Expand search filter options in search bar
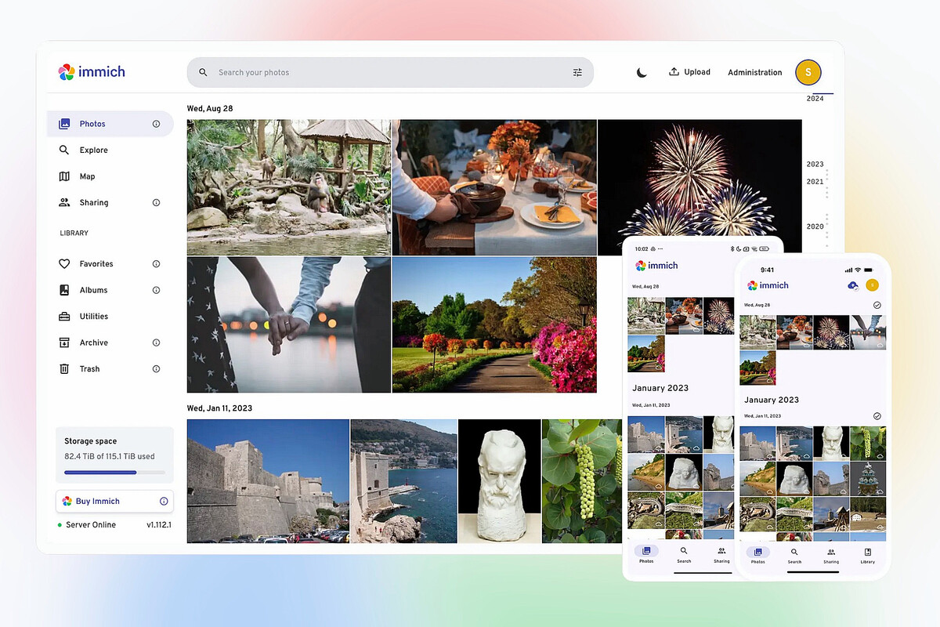This screenshot has height=627, width=940. click(577, 72)
